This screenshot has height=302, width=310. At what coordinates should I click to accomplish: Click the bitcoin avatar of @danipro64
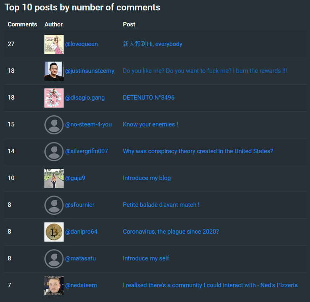[54, 232]
